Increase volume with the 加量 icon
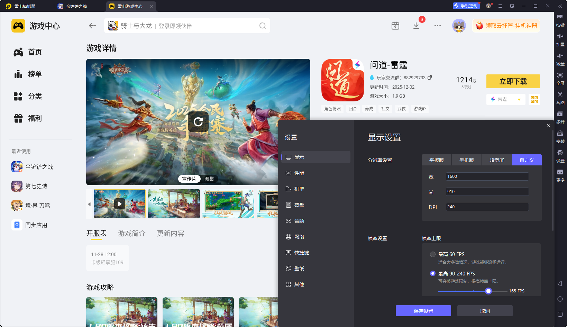This screenshot has height=327, width=567. [x=560, y=36]
